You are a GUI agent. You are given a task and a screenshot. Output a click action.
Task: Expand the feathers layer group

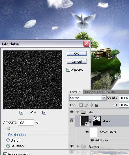tap(78, 146)
